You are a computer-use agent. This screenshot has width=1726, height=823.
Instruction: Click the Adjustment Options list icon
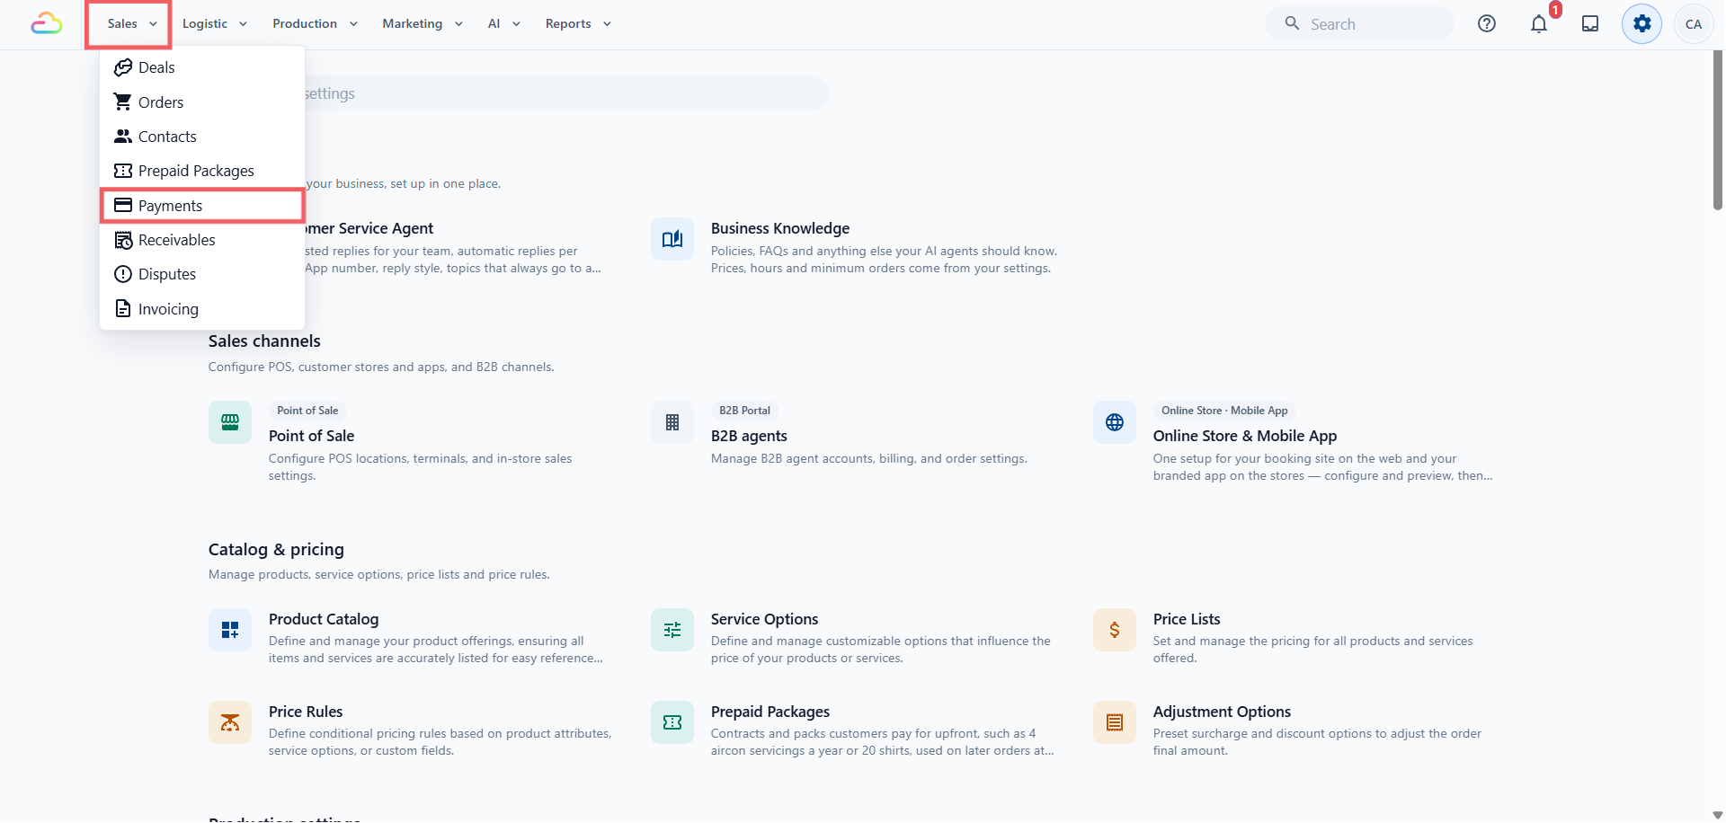[x=1115, y=722]
